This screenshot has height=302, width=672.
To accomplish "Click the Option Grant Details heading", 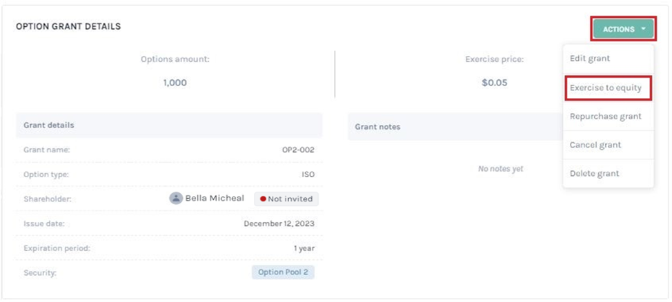I will pyautogui.click(x=68, y=27).
